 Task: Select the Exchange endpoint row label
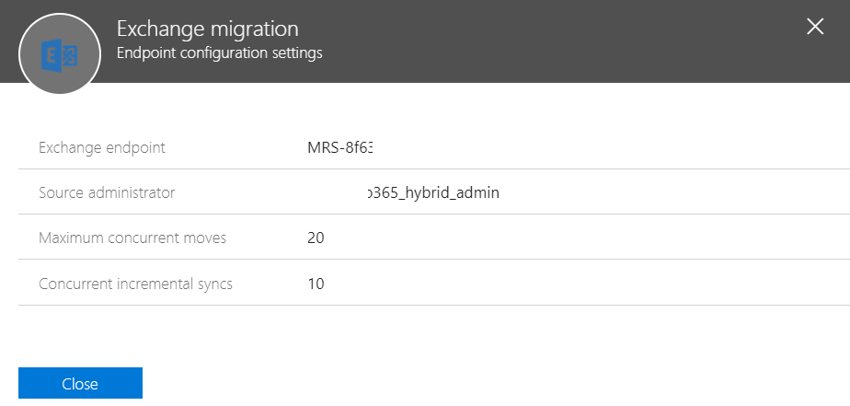[x=102, y=147]
